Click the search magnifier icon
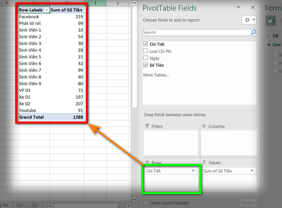Screen dimensions: 282x208 click(253, 32)
